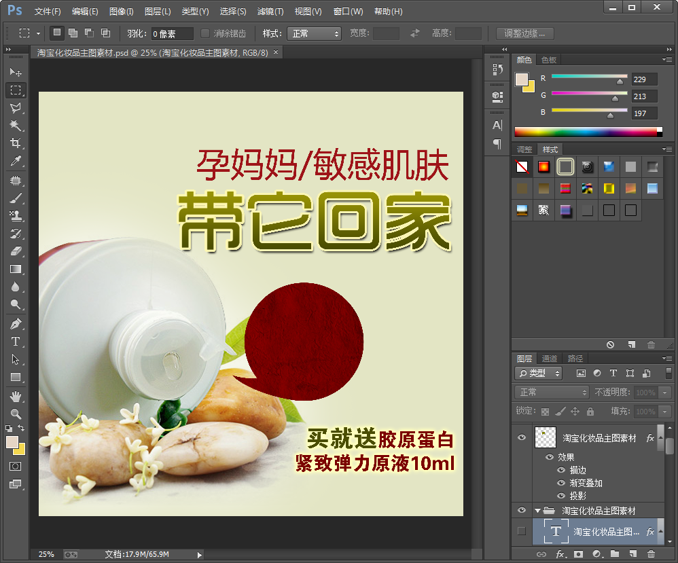This screenshot has height=563, width=678.
Task: Select the Dodge tool
Action: [16, 304]
